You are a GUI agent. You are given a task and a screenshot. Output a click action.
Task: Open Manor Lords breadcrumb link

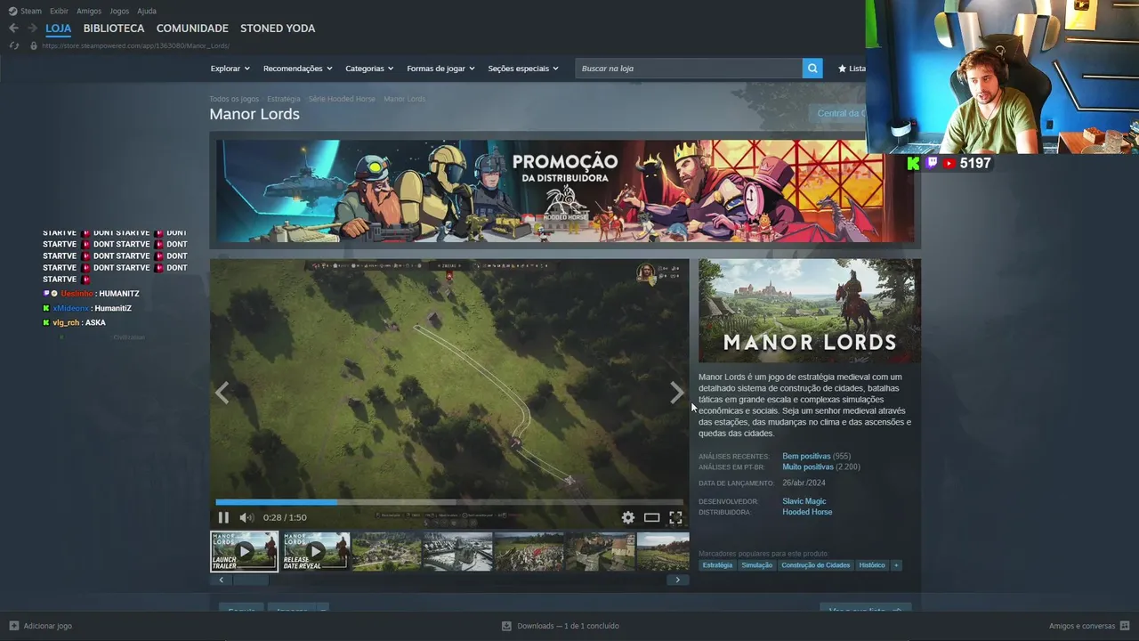click(x=404, y=99)
